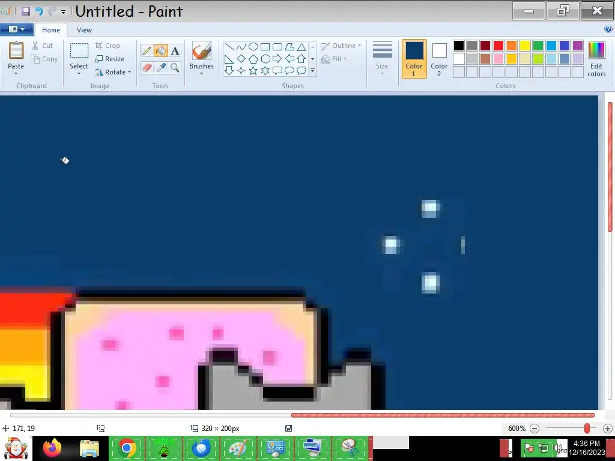Open Customize Quick Access Toolbar arrow

tap(63, 12)
